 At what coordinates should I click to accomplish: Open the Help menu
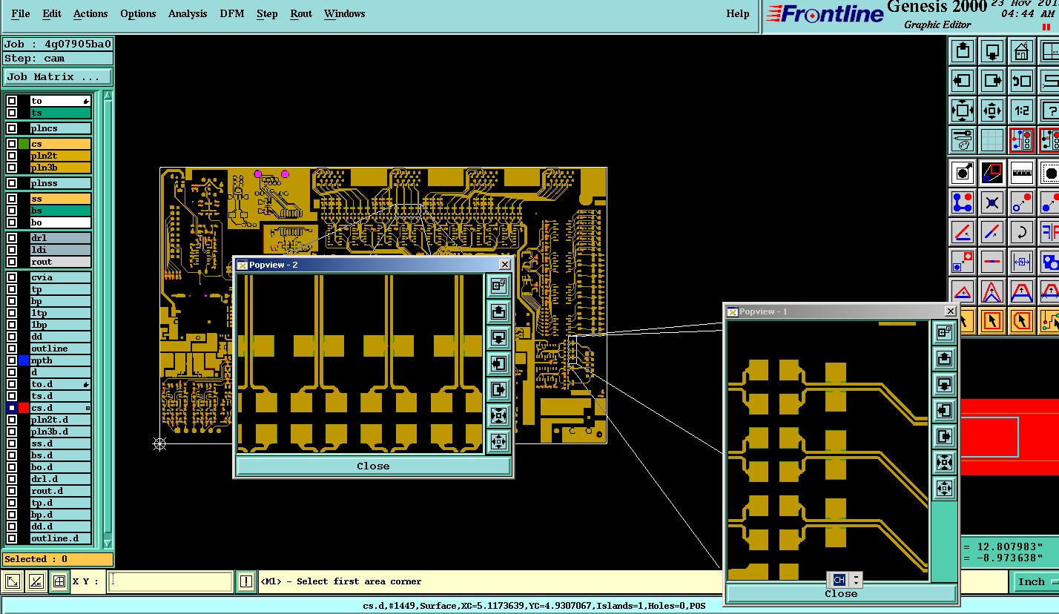[737, 13]
